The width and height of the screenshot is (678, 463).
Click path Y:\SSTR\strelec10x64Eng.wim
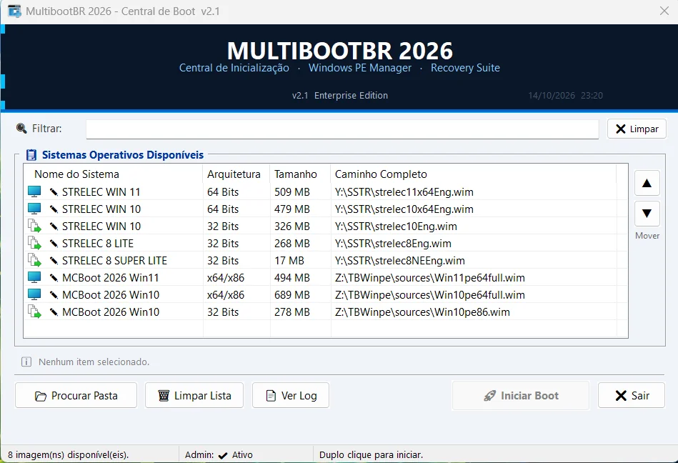pos(404,209)
